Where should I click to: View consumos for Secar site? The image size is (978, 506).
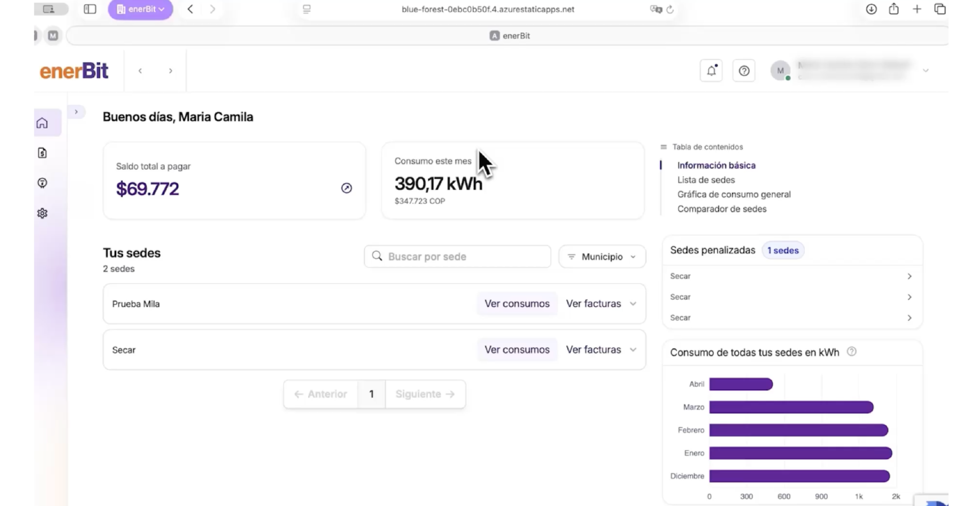tap(517, 350)
